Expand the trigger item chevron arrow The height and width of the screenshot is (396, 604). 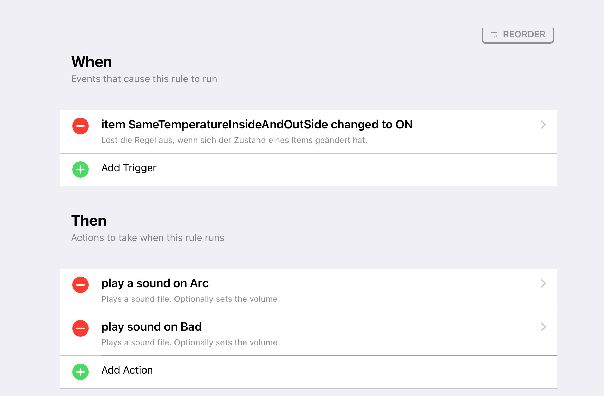(x=543, y=125)
